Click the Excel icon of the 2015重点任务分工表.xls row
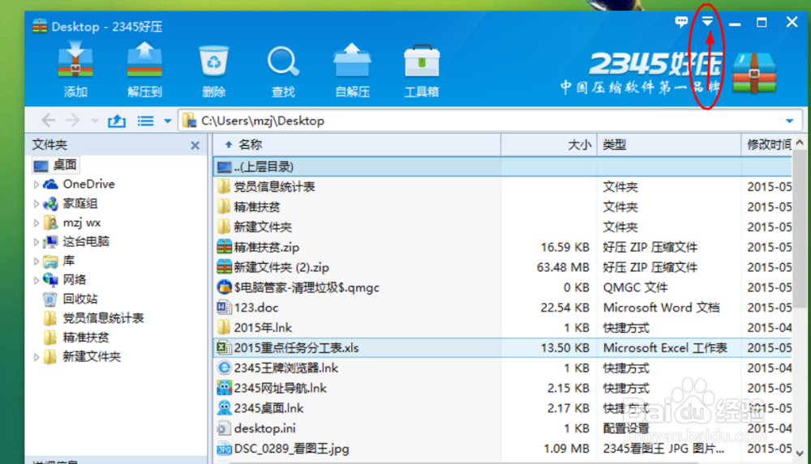Image resolution: width=811 pixels, height=464 pixels. click(224, 347)
